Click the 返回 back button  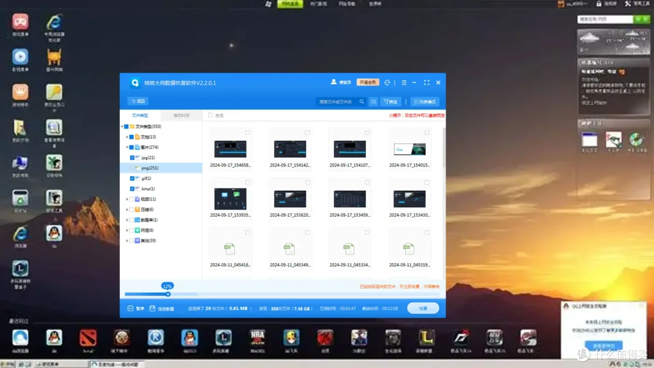coord(138,101)
